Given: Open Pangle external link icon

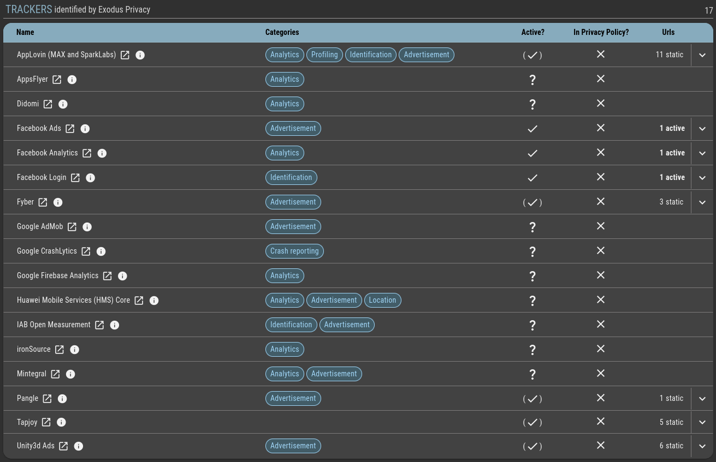Looking at the screenshot, I should pos(48,399).
